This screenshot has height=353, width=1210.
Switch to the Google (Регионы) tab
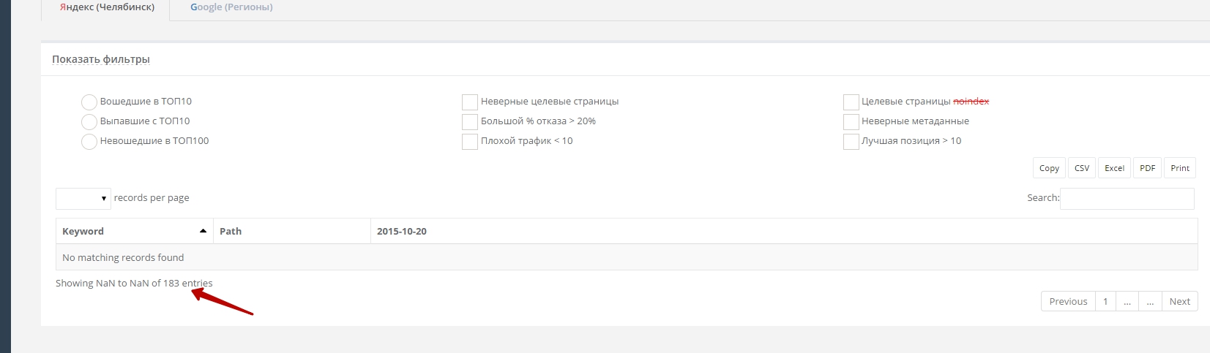(x=231, y=7)
